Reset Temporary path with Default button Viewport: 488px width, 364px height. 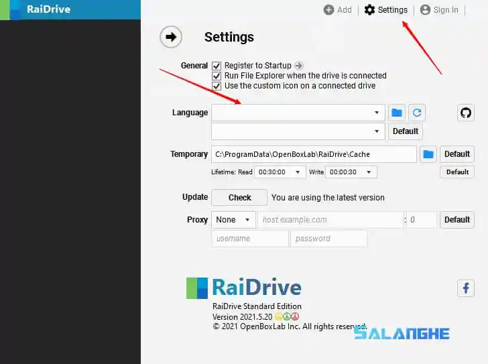coord(457,154)
